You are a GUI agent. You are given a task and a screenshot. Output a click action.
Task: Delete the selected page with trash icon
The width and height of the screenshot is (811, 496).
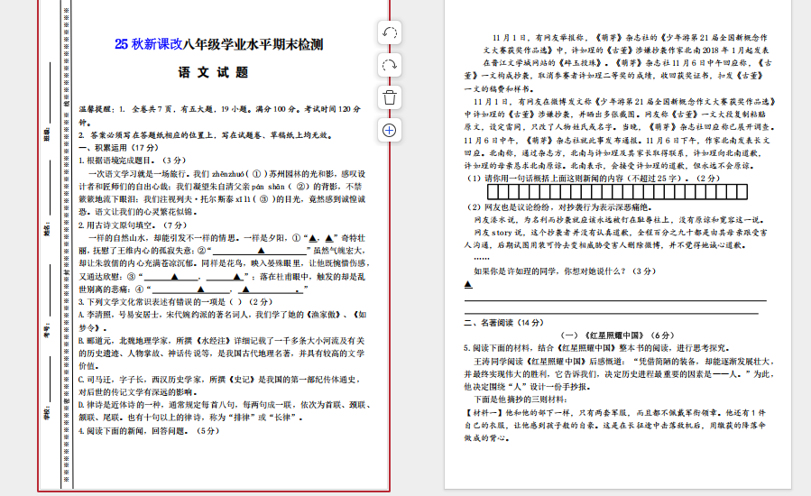[x=390, y=97]
